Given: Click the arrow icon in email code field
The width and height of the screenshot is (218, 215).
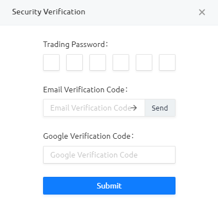Looking at the screenshot, I should [134, 108].
